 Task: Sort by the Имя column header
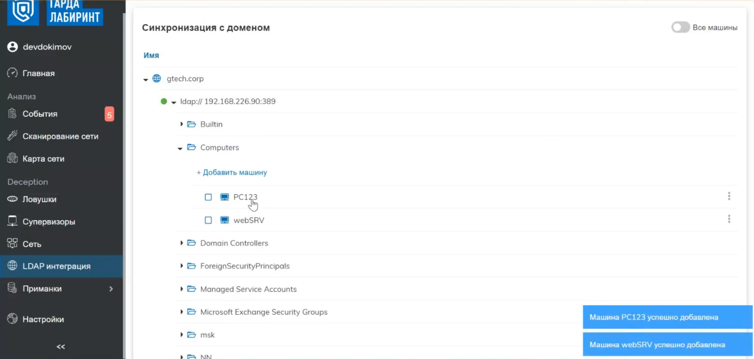pos(151,55)
